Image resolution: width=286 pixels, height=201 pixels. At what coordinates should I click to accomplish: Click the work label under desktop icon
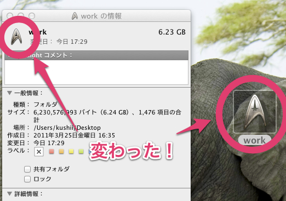click(x=255, y=140)
